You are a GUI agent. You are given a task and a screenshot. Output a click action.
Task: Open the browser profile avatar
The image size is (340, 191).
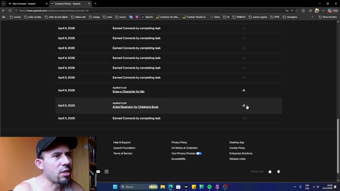click(x=317, y=11)
